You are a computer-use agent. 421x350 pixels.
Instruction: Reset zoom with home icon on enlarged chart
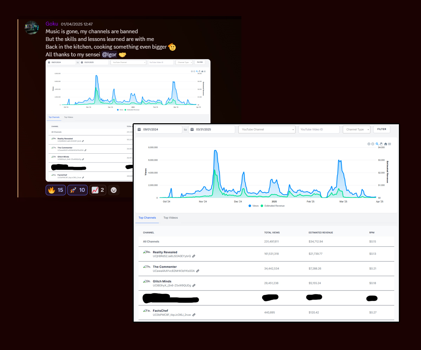click(x=386, y=144)
